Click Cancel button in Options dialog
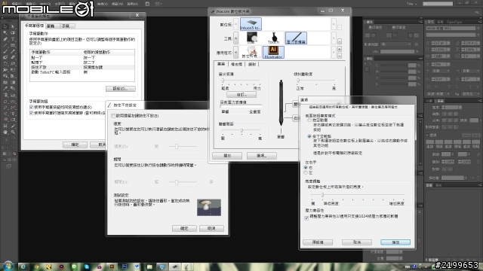This screenshot has height=271, width=483. tap(357, 242)
